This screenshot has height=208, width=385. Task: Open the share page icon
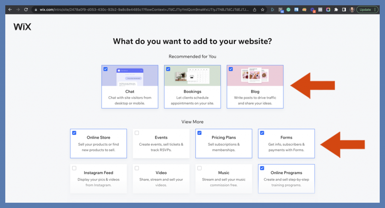coord(255,9)
